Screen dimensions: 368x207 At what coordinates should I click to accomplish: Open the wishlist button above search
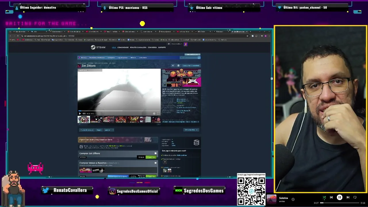pos(192,54)
